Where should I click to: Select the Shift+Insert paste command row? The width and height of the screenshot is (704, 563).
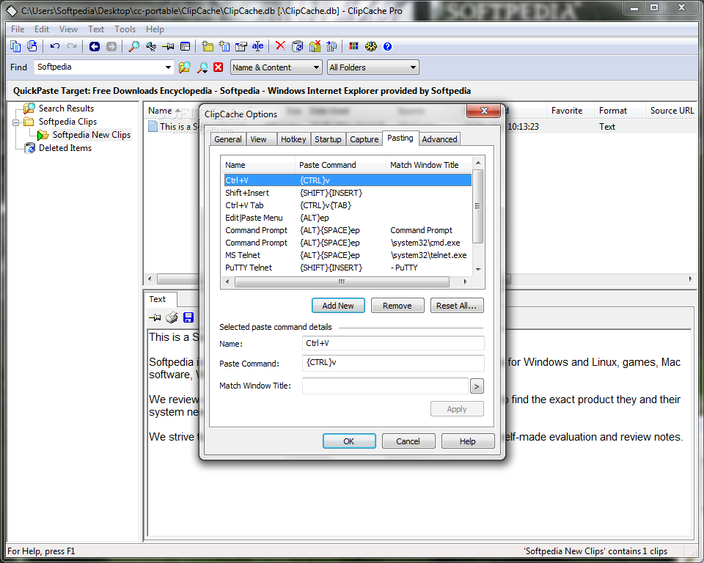coord(348,193)
